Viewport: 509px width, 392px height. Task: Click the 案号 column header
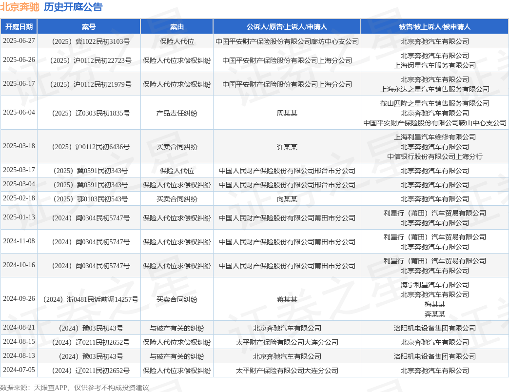point(89,27)
